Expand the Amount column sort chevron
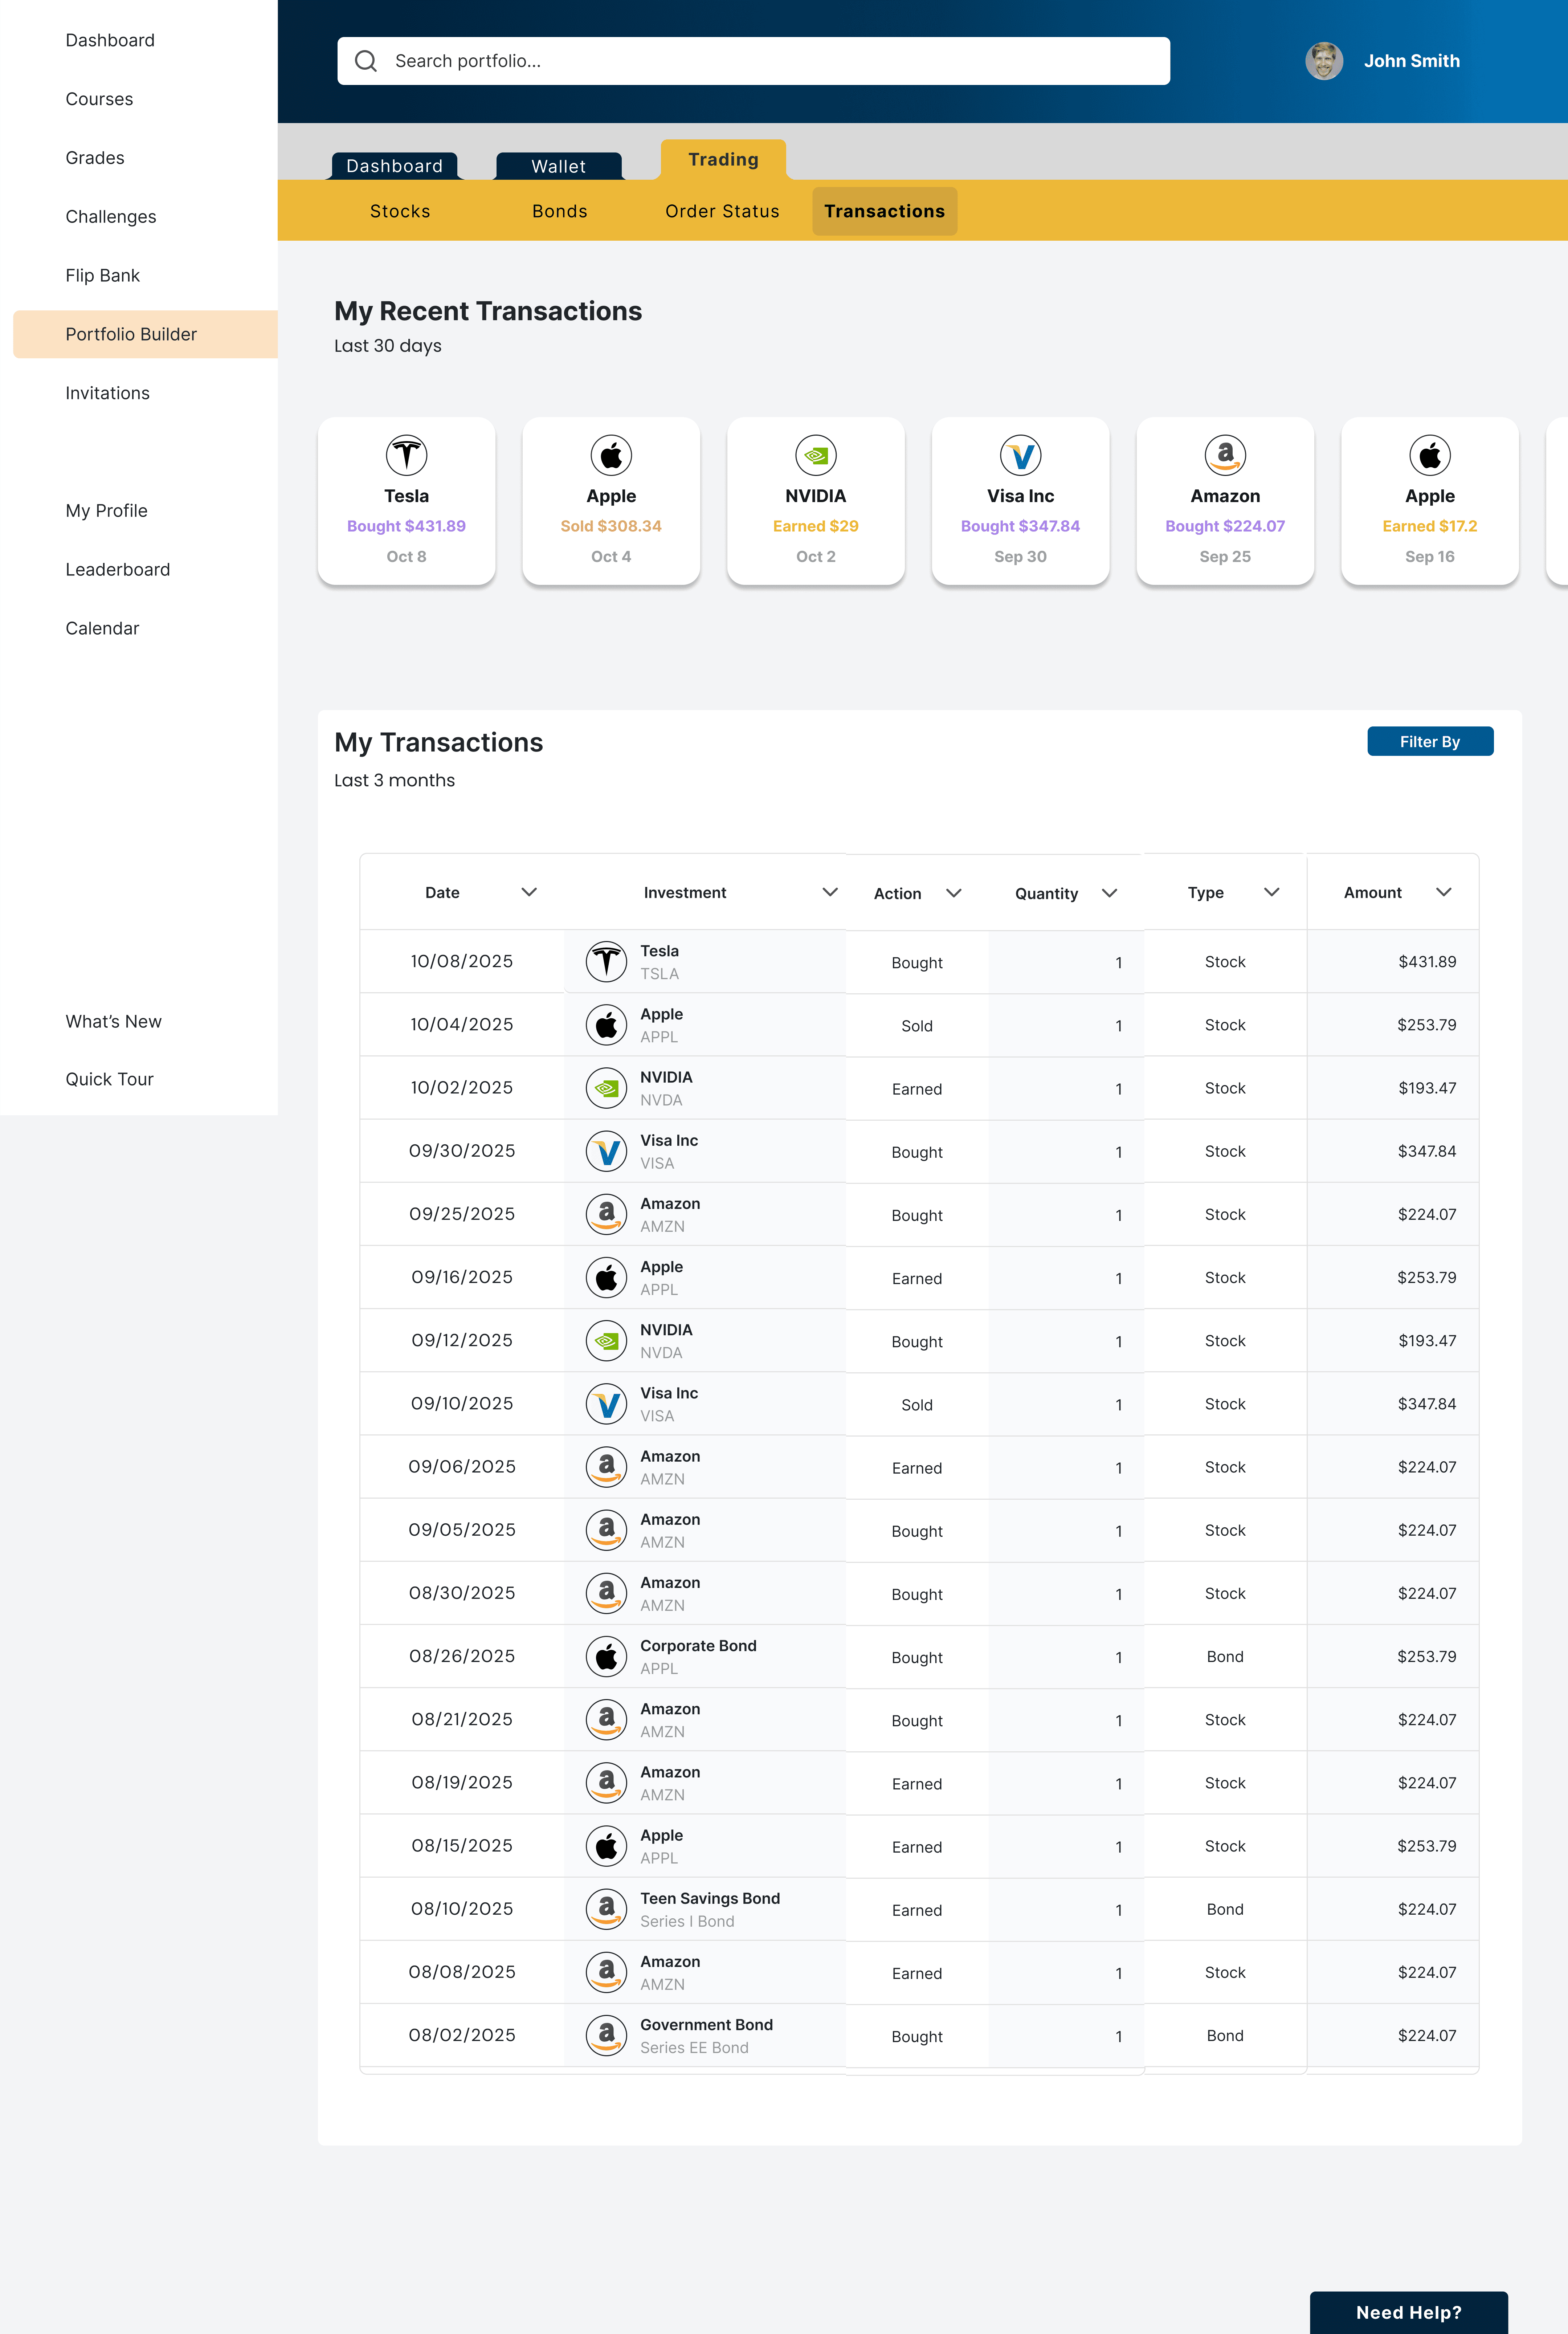This screenshot has width=1568, height=2334. coord(1443,892)
